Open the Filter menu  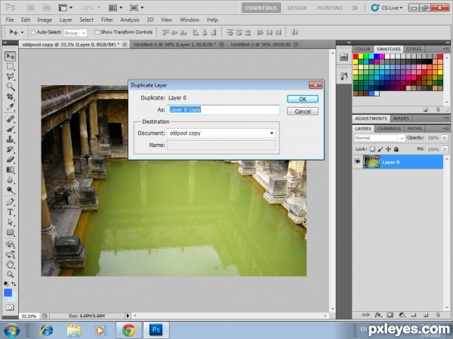pyautogui.click(x=107, y=20)
